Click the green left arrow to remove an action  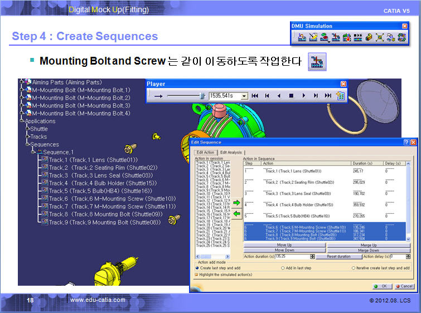click(x=236, y=213)
